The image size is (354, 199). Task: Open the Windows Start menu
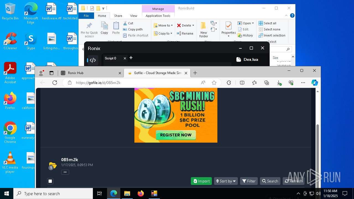7,193
